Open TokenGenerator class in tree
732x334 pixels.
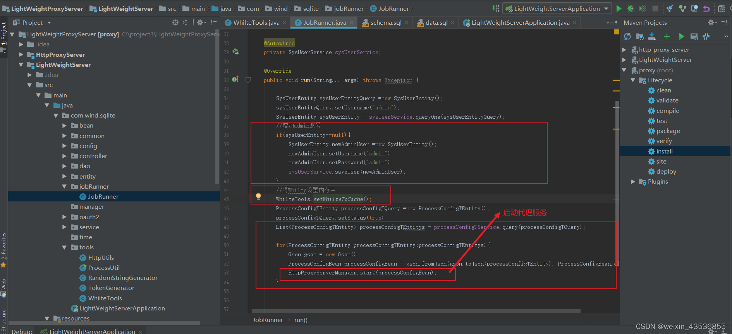pyautogui.click(x=111, y=288)
